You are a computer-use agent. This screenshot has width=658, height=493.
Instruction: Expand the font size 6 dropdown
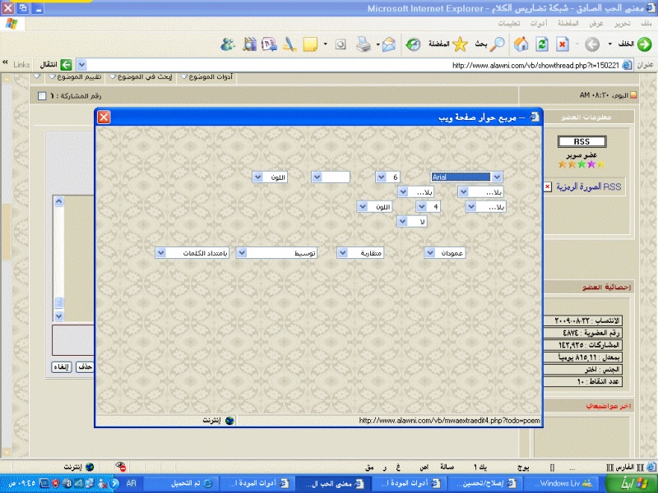pos(382,177)
